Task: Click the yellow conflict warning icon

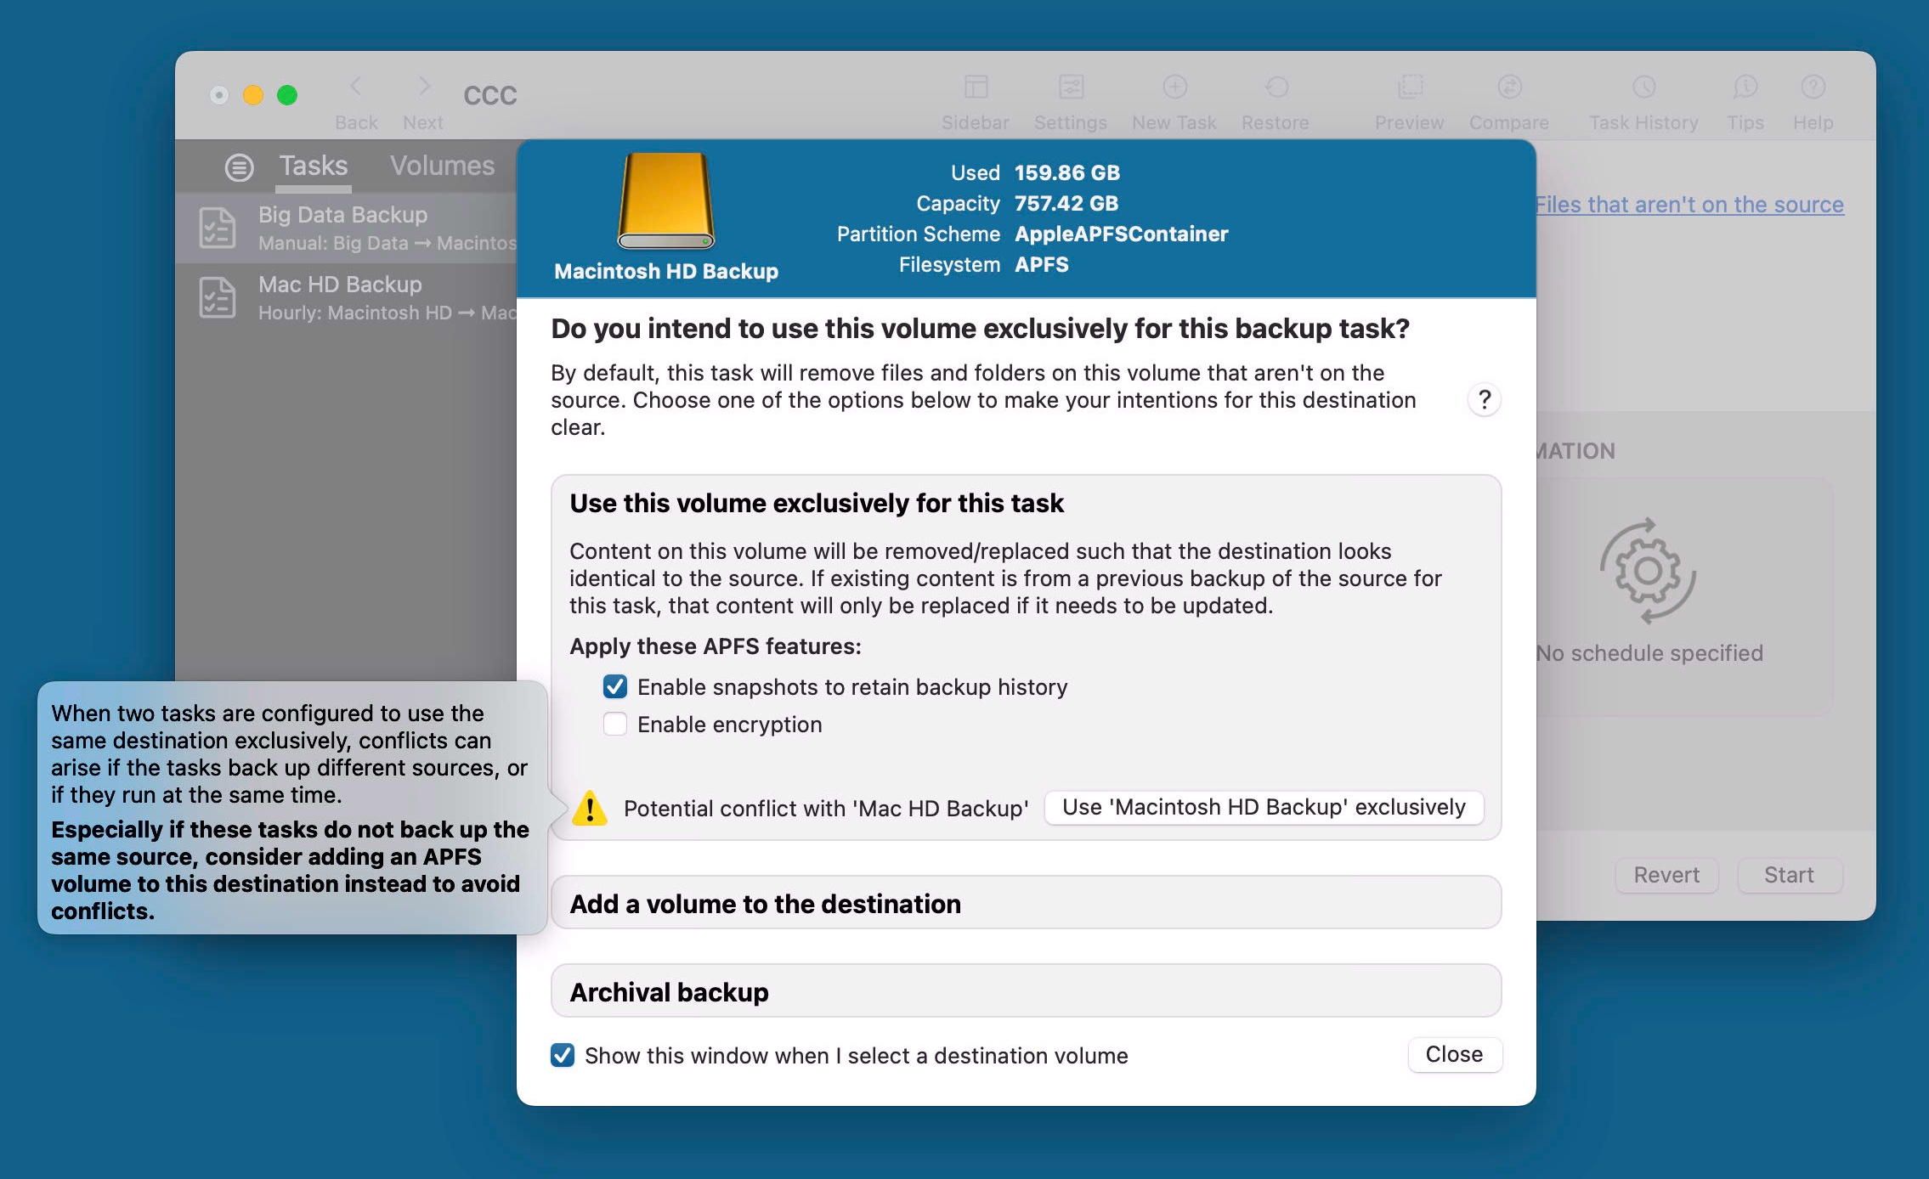Action: [x=590, y=808]
